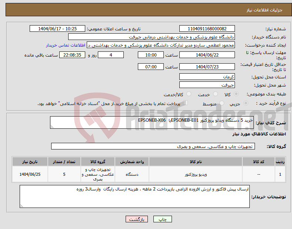Click the delivery province field کرمان
This screenshot has width=292, height=229.
tap(207, 77)
